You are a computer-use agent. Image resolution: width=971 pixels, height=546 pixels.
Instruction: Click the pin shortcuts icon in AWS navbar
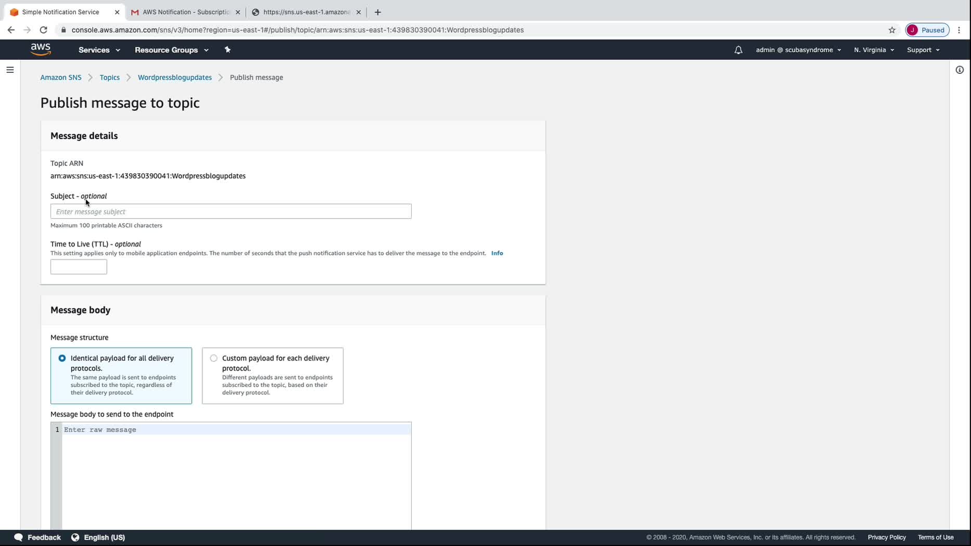(x=227, y=50)
